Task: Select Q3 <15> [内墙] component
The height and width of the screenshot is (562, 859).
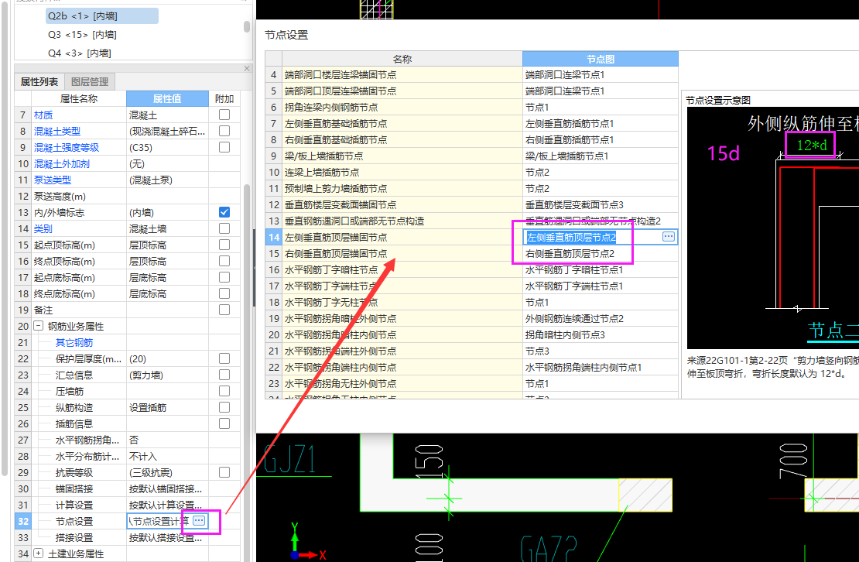Action: [82, 35]
